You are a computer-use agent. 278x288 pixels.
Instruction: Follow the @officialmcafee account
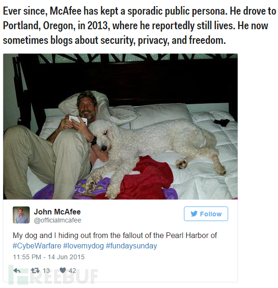pyautogui.click(x=206, y=214)
